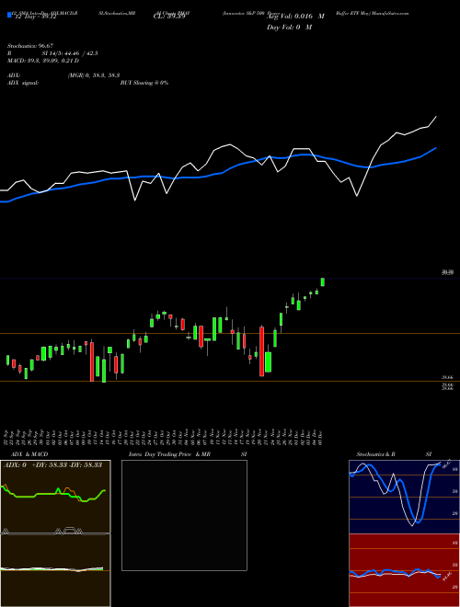This screenshot has height=607, width=460.
Task: Click the large red candlestick near 20 Nov
Action: click(x=262, y=351)
